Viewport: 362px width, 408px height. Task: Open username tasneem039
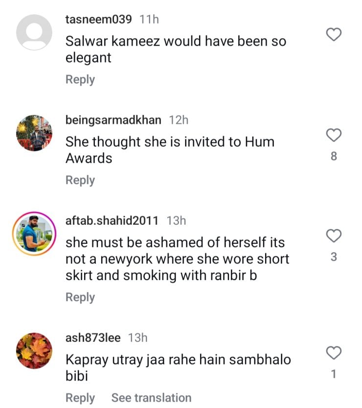point(99,20)
